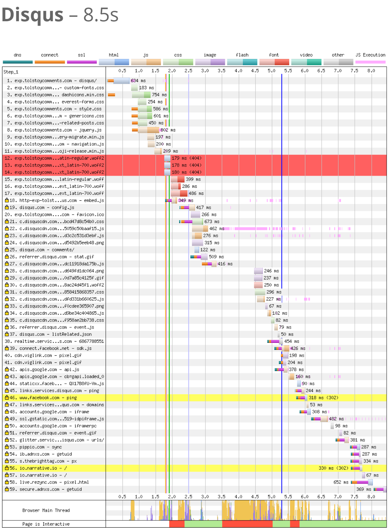
Task: Select row 40 cdn.viglink.com pixel.gif
Action: 194,355
